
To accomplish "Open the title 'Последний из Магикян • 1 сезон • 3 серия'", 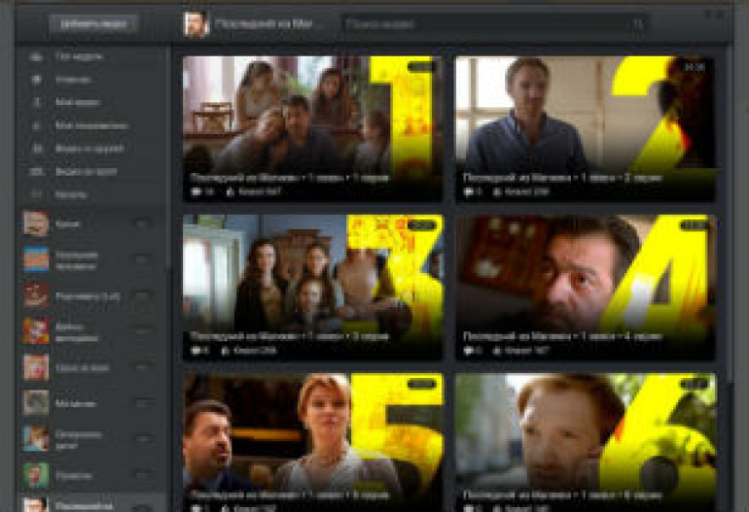I will pos(290,336).
